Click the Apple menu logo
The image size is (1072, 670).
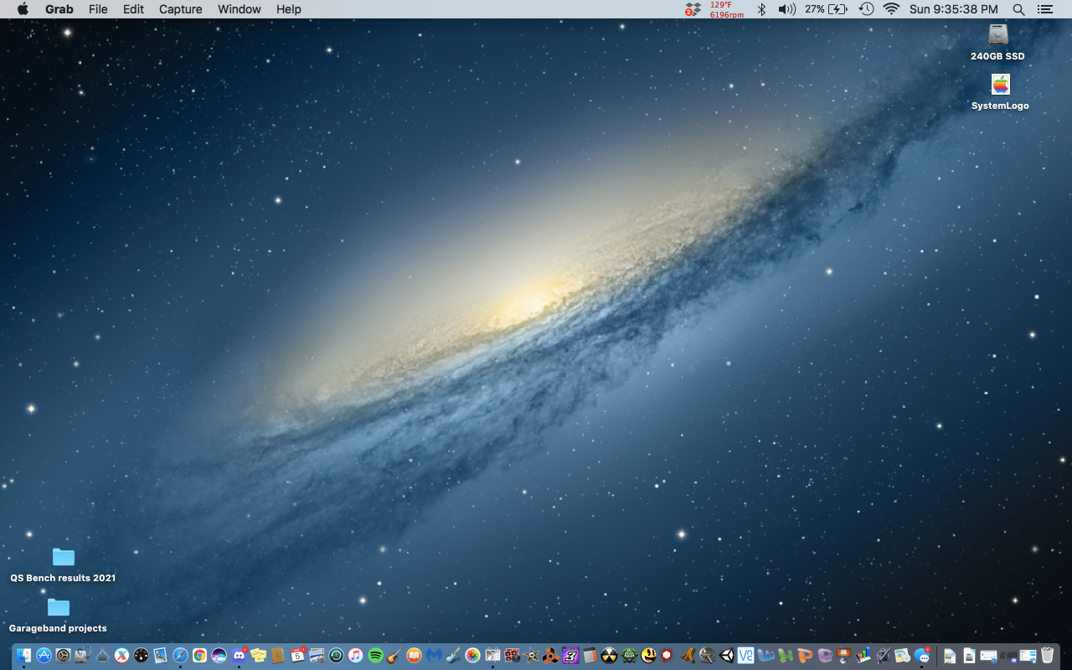(23, 9)
